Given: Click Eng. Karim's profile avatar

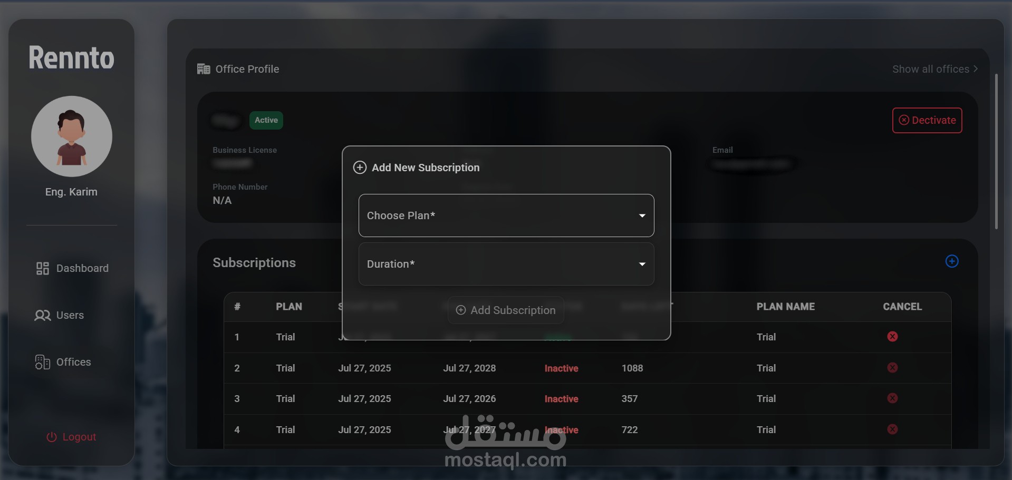Looking at the screenshot, I should point(72,136).
